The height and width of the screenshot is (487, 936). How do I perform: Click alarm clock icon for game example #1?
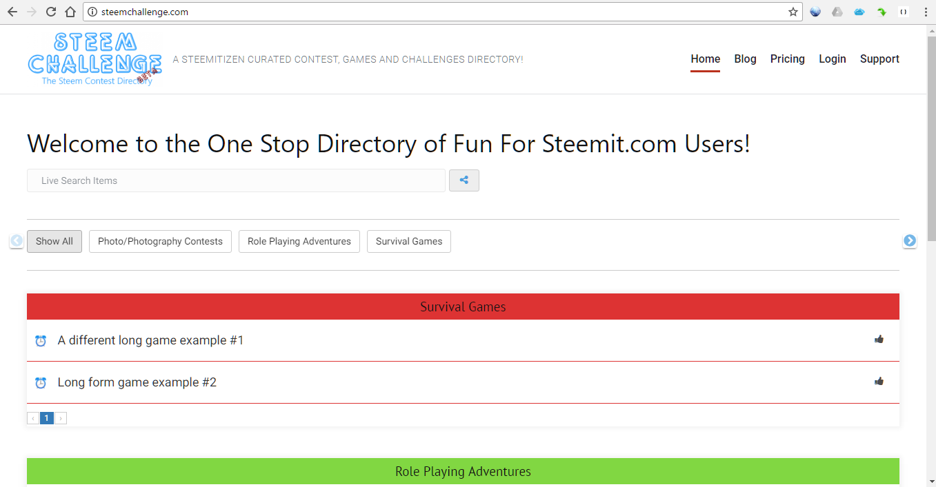(x=41, y=340)
